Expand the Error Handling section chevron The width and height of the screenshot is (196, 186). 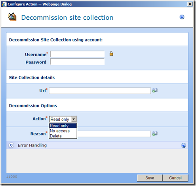pyautogui.click(x=11, y=145)
